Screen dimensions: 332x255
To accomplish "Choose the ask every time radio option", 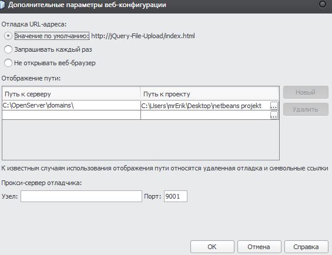I will tap(8, 49).
